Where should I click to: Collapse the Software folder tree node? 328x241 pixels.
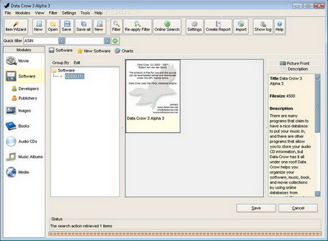(54, 70)
